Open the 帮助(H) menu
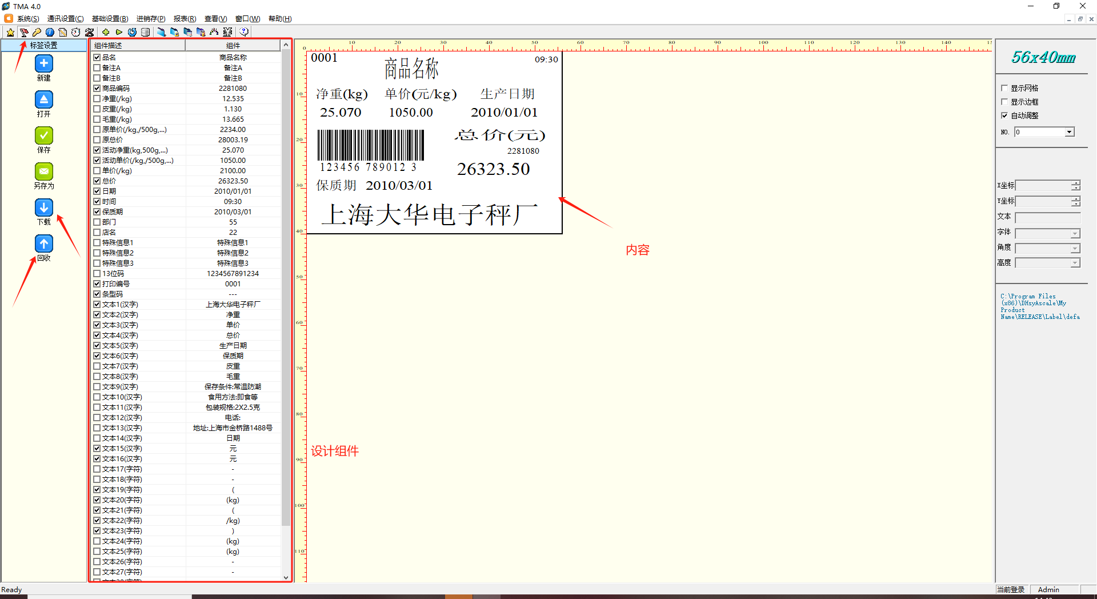Viewport: 1097px width, 599px height. 280,19
